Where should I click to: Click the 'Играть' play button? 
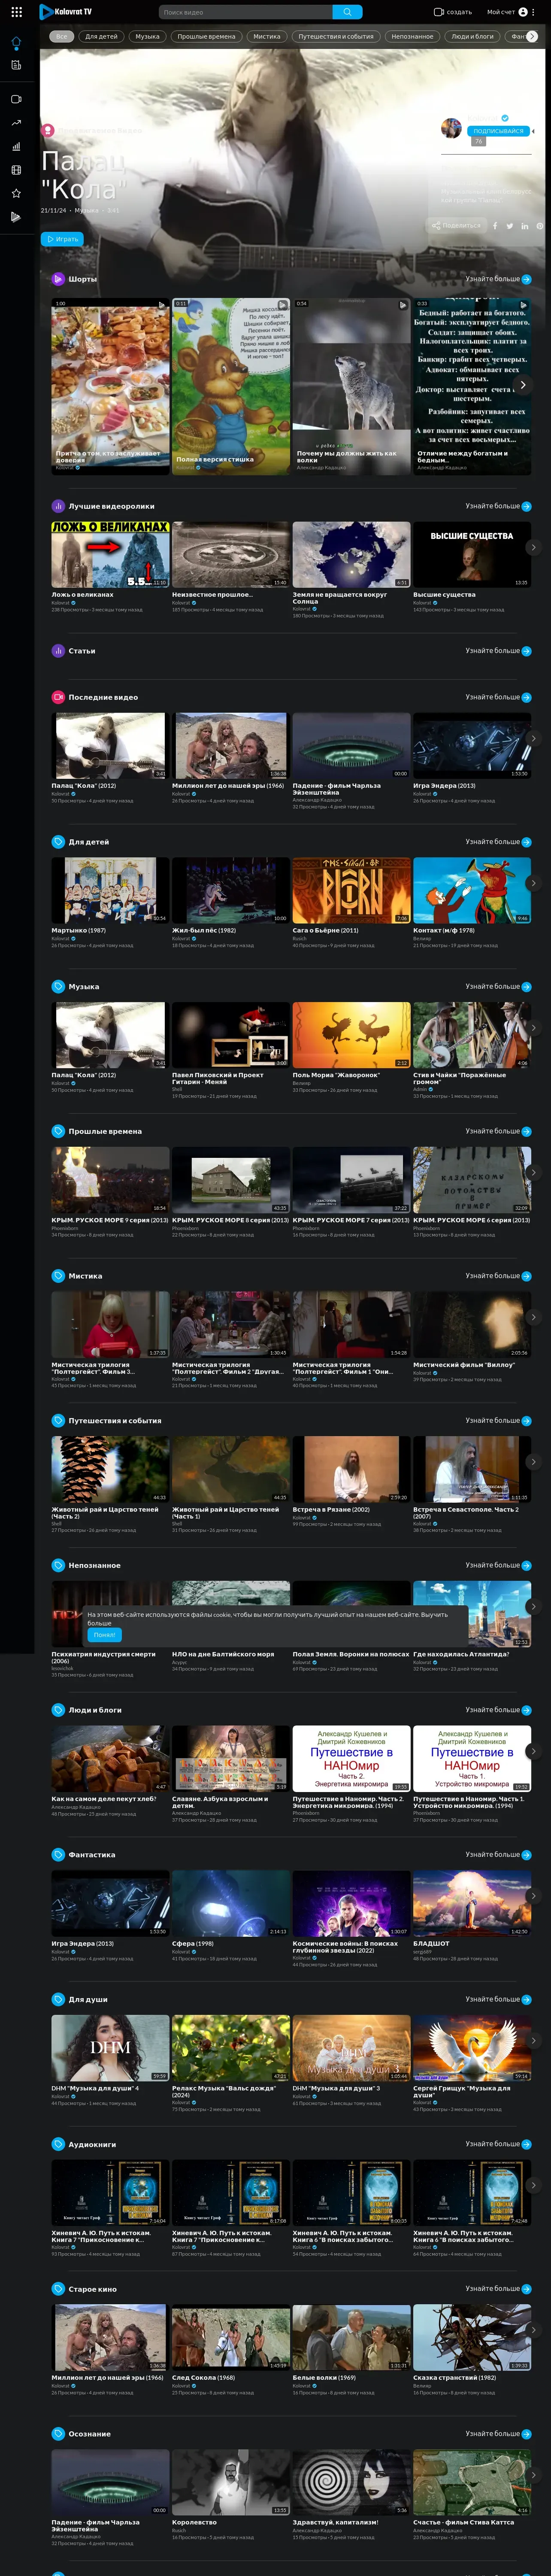(x=62, y=239)
